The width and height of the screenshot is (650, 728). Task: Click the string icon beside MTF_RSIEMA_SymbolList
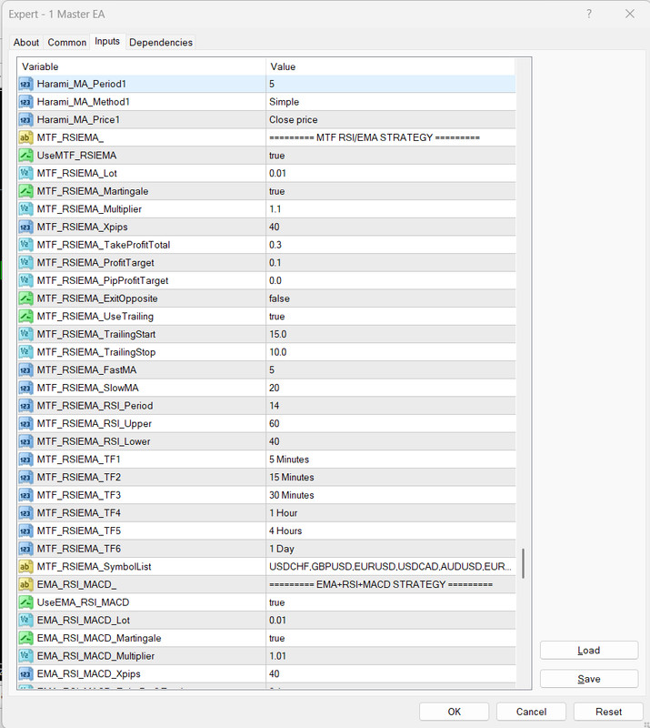(x=25, y=566)
